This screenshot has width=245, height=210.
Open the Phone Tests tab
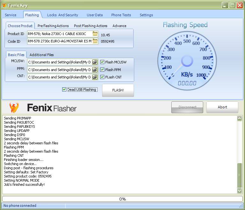(x=121, y=15)
